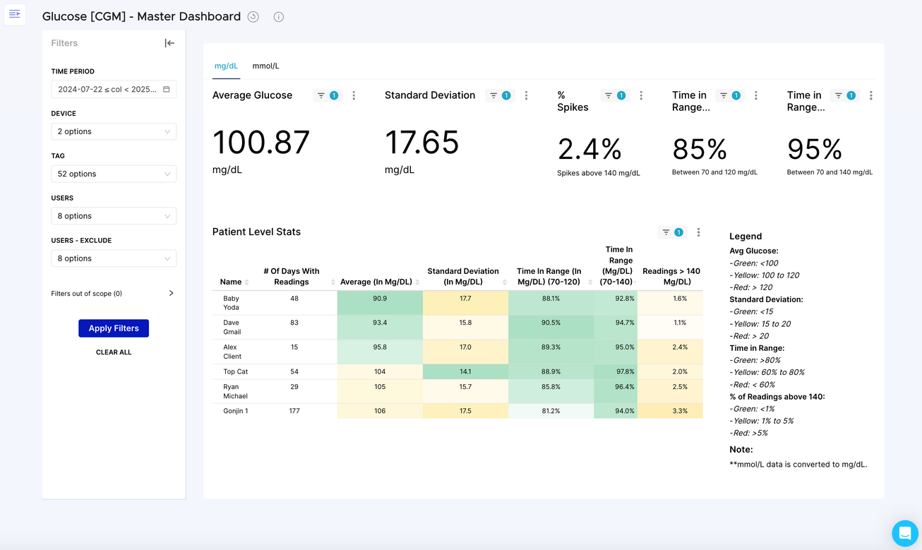Open three-dot menu on 95% Time in Range card
Screen dimensions: 922x550
coord(871,95)
